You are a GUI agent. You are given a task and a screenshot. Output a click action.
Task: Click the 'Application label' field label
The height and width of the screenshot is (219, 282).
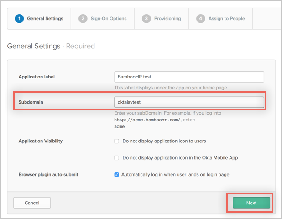click(40, 77)
